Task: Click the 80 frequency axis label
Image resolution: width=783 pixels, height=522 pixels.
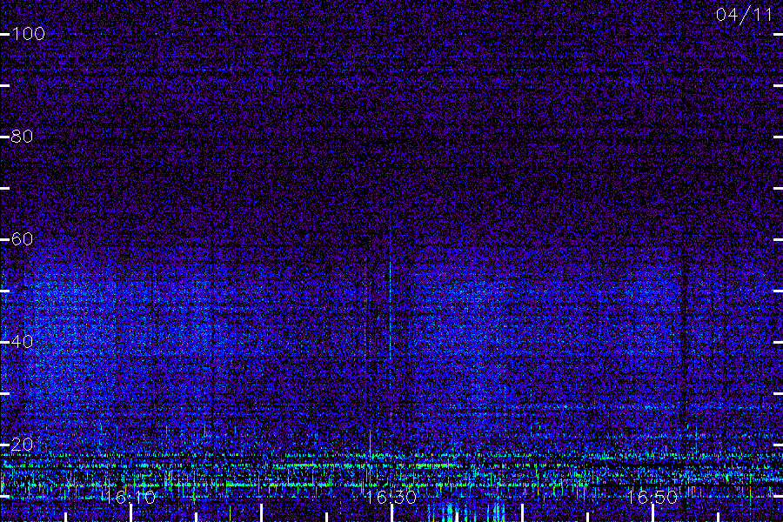Action: (x=22, y=137)
